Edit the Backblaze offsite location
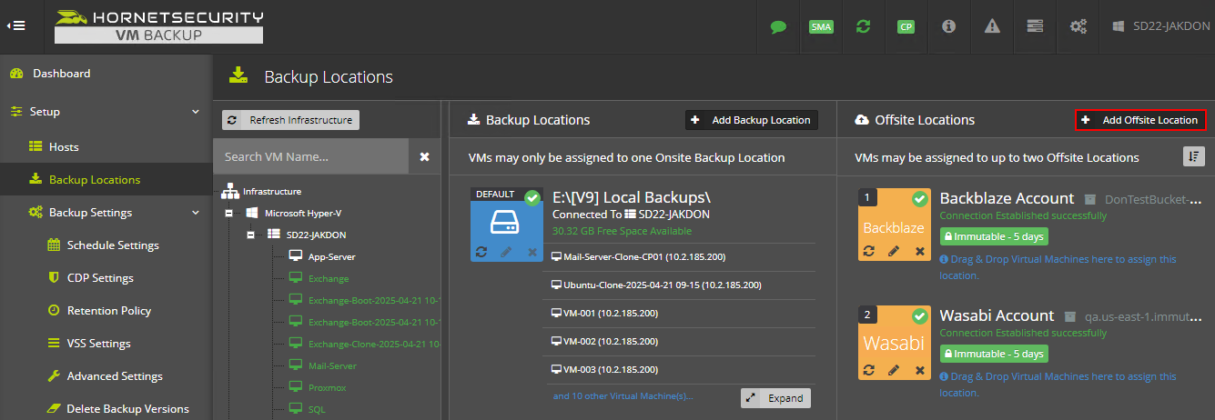Image resolution: width=1215 pixels, height=420 pixels. pyautogui.click(x=894, y=251)
